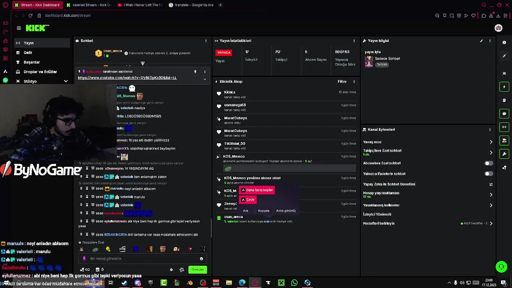Select Başarılar in the left sidebar
Image resolution: width=512 pixels, height=288 pixels.
[42, 62]
